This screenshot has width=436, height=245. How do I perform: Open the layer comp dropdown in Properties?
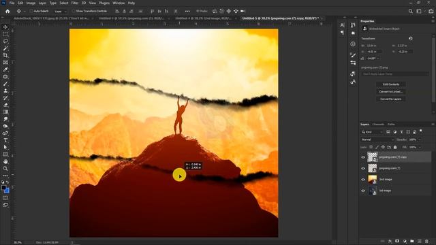(395, 74)
